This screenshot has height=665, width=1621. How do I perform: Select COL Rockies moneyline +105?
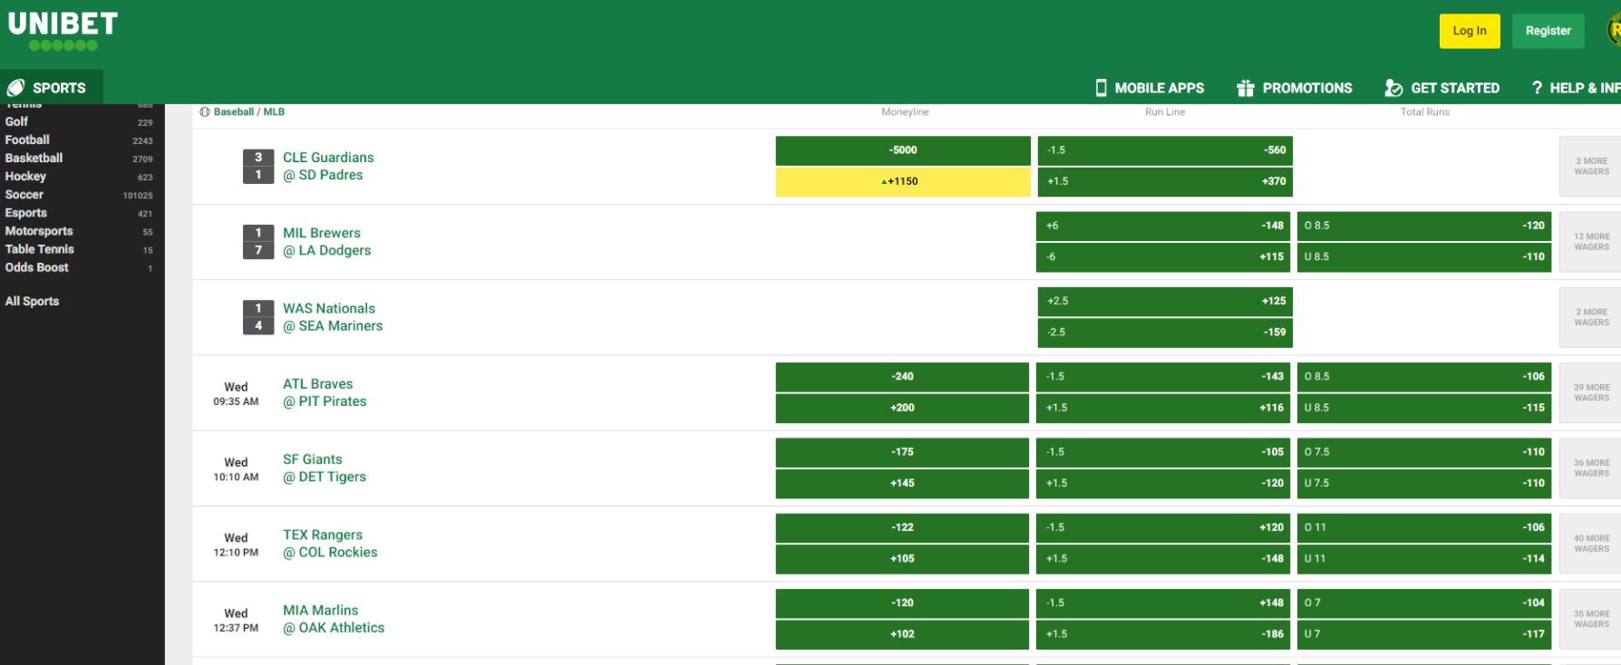tap(903, 559)
